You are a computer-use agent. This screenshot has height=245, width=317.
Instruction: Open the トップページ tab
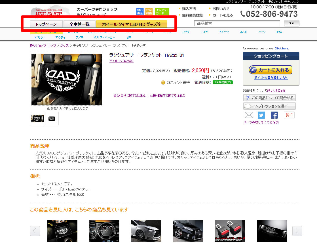[46, 24]
